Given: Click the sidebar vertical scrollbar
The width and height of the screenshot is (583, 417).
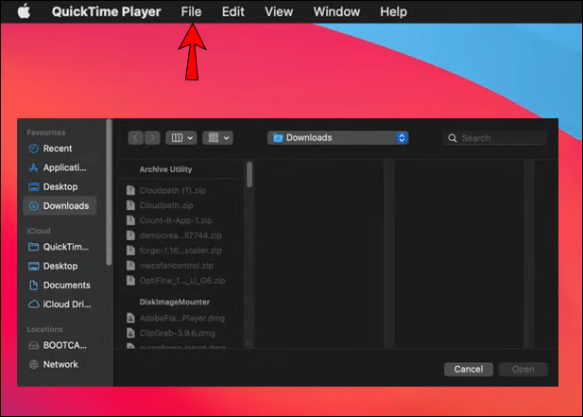Looking at the screenshot, I should pyautogui.click(x=109, y=192).
